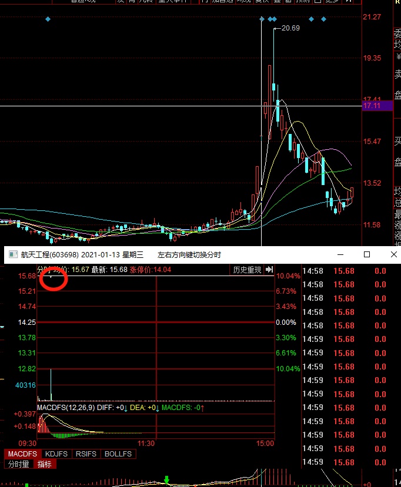Click the 11.58 price axis label
This screenshot has height=487, width=401.
click(372, 225)
